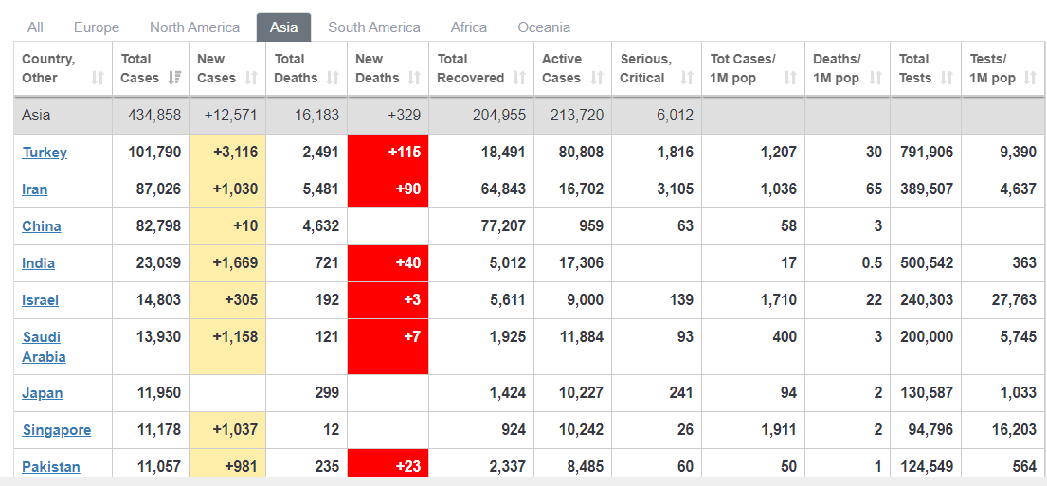Click Turkey's total tests value 791,906
1047x486 pixels.
(x=926, y=153)
